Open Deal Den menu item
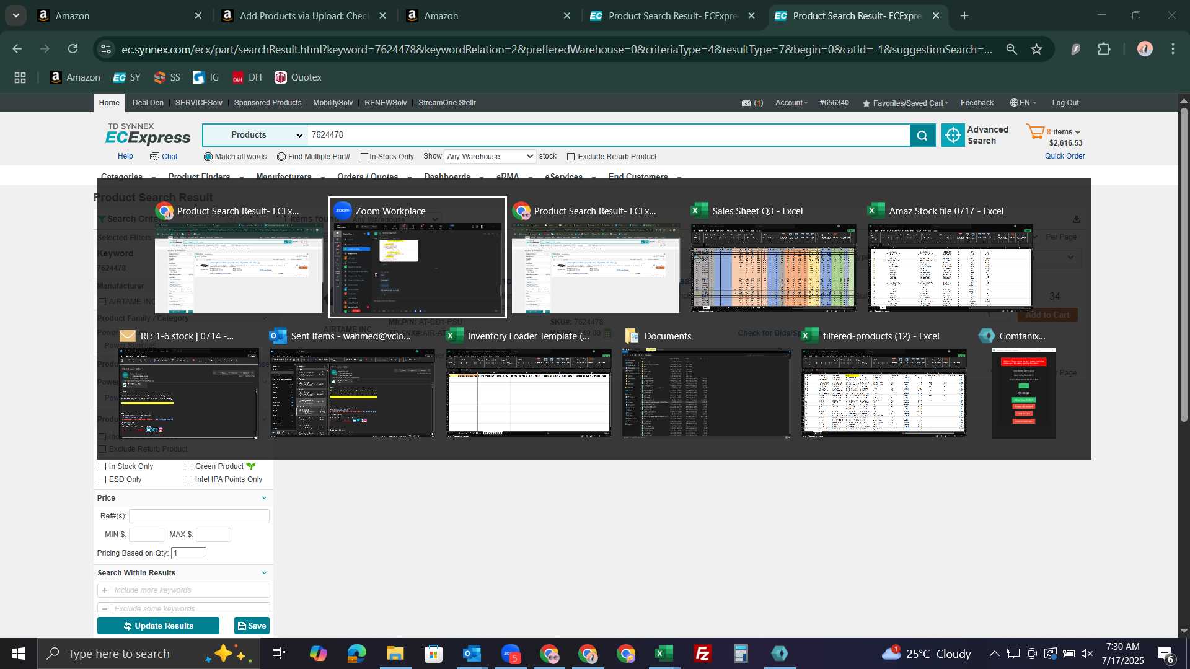The width and height of the screenshot is (1190, 669). tap(148, 103)
